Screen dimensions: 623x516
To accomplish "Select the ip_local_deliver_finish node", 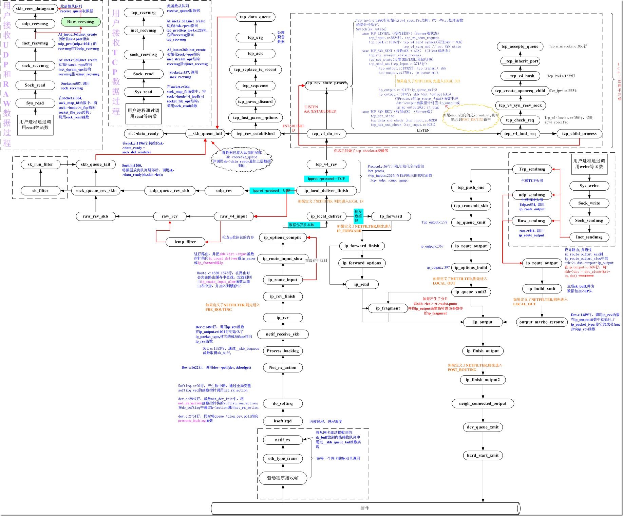I will [326, 191].
